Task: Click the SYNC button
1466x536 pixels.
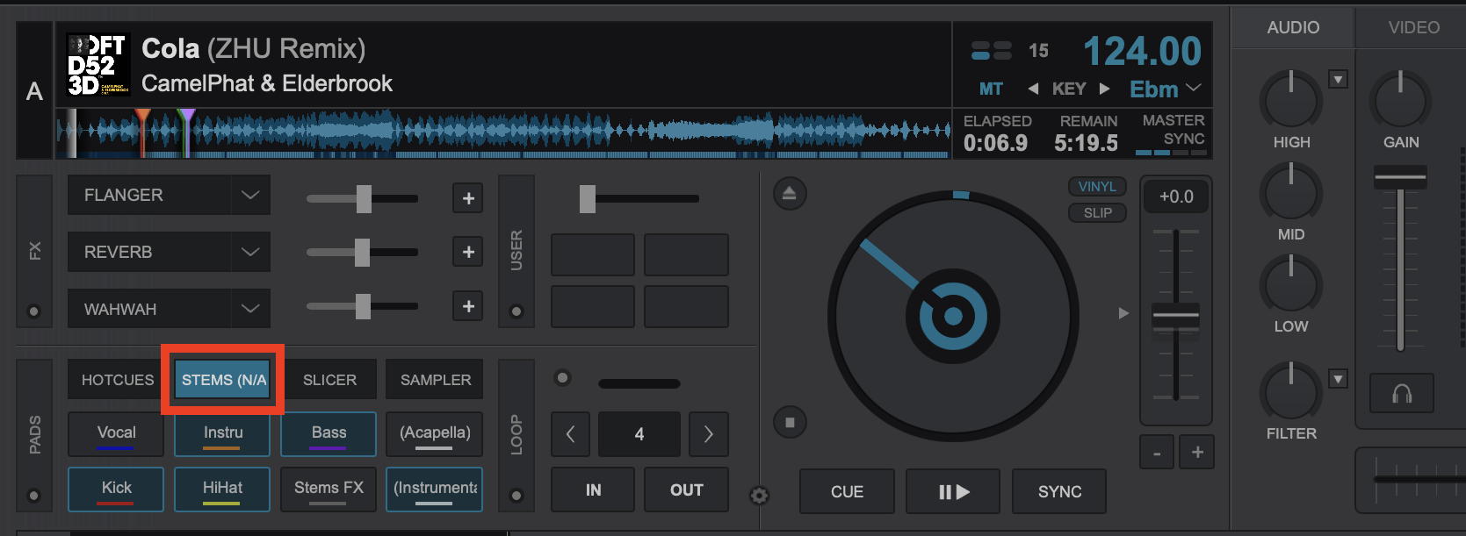Action: pos(1058,492)
